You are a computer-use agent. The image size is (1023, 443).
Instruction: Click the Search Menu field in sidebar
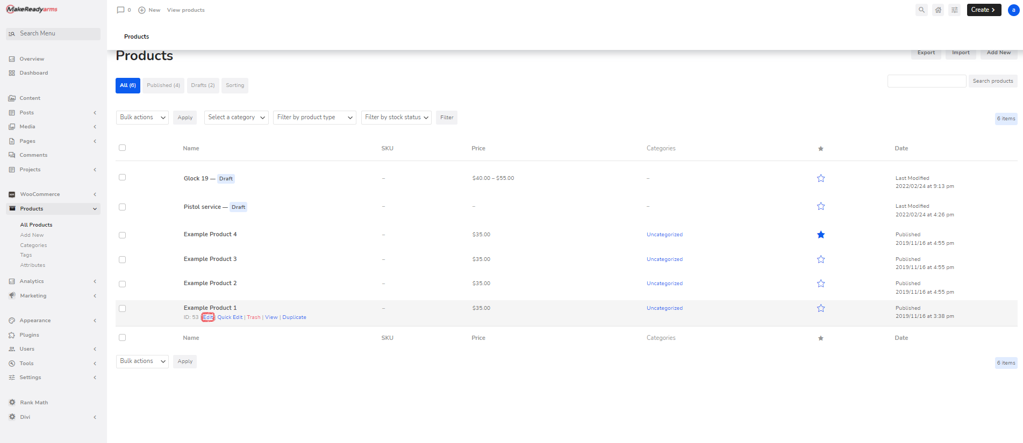[x=53, y=34]
